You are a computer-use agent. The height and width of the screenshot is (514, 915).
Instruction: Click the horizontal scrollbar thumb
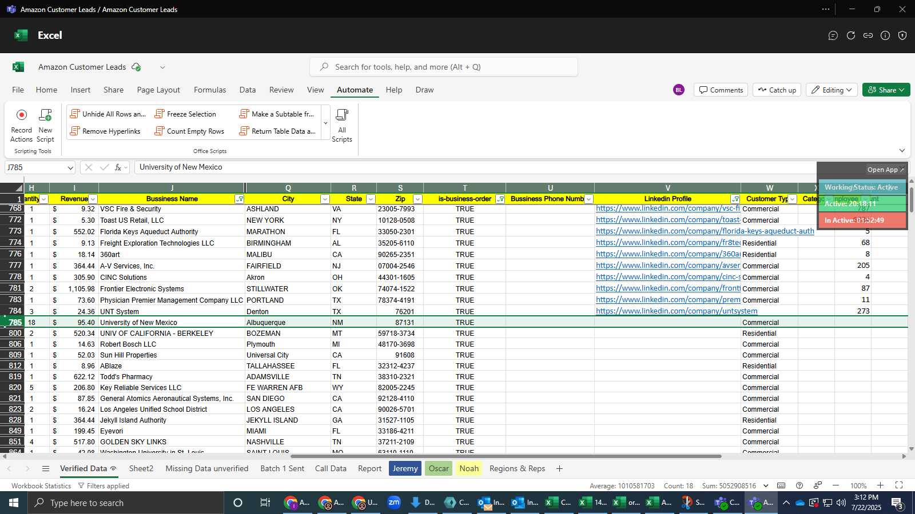(x=506, y=456)
